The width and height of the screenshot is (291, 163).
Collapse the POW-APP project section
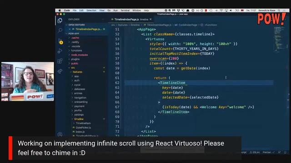(x=74, y=34)
